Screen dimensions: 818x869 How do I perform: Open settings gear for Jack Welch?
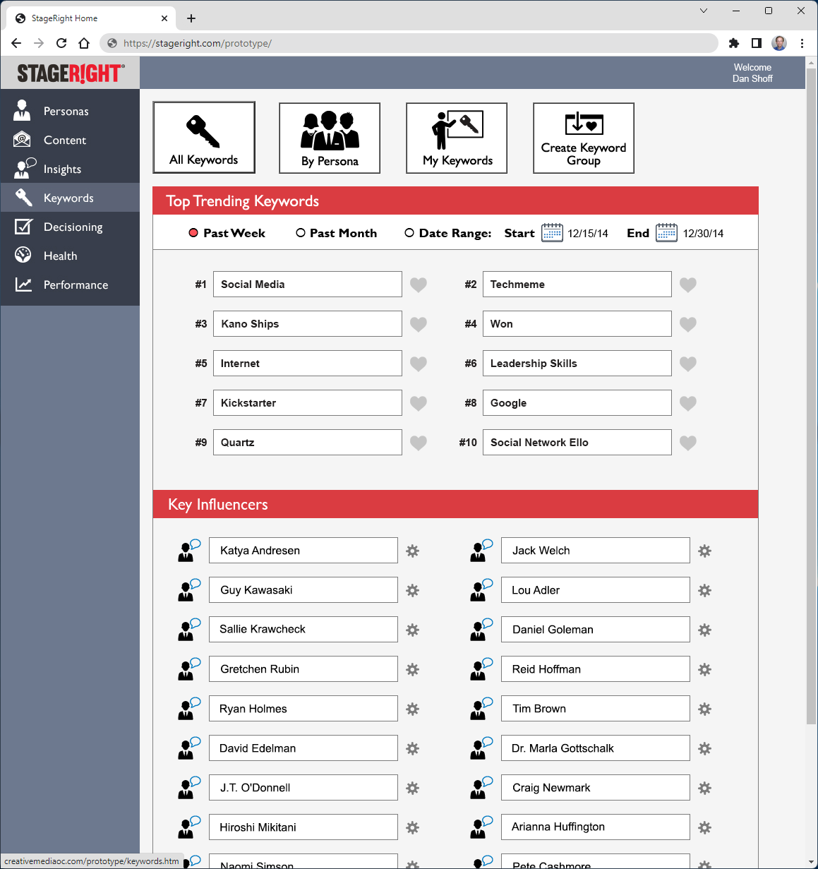click(705, 551)
